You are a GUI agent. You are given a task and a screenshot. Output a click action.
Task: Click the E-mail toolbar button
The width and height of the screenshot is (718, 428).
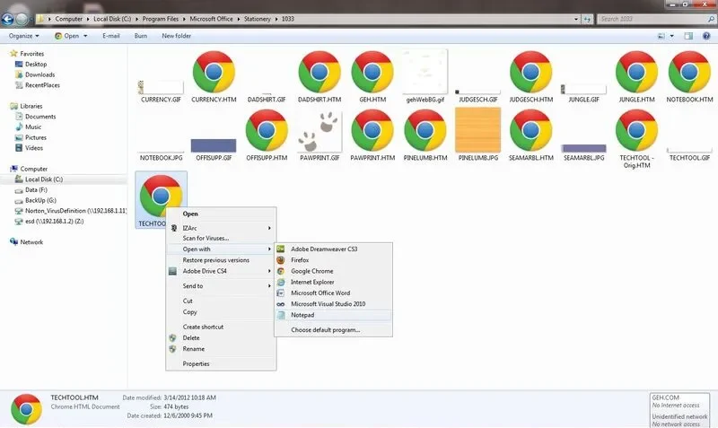point(110,36)
